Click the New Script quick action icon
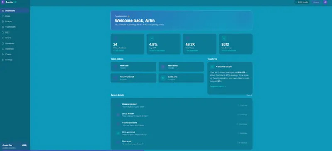 (163, 67)
